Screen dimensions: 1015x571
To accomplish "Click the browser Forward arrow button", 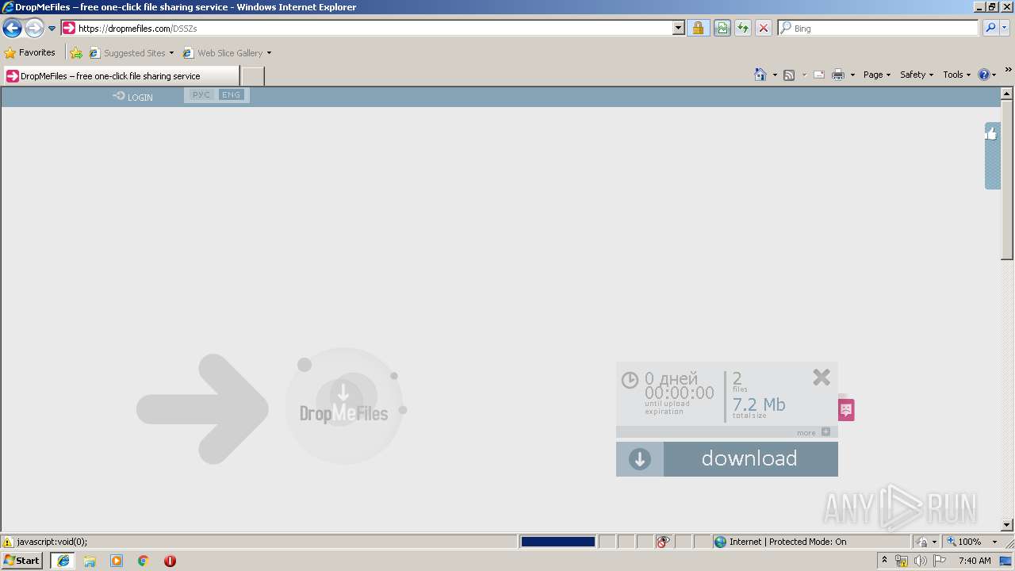I will (x=34, y=29).
